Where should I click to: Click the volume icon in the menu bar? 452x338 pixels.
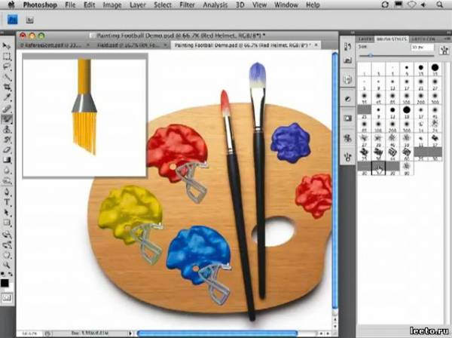423,5
